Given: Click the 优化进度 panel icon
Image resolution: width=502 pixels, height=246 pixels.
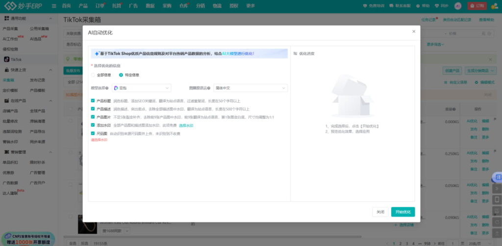Looking at the screenshot, I should click(295, 54).
